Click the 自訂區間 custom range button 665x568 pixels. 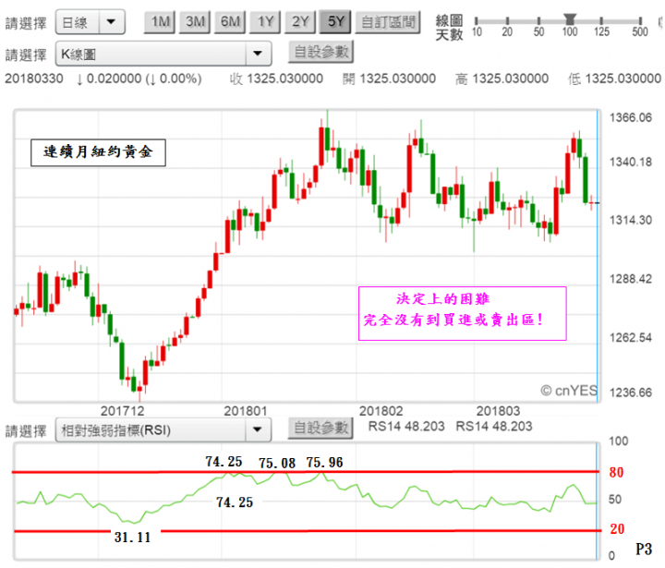coord(388,21)
